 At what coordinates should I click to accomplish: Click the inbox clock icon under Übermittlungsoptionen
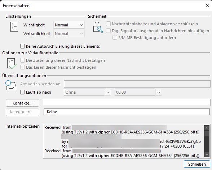click(x=11, y=85)
